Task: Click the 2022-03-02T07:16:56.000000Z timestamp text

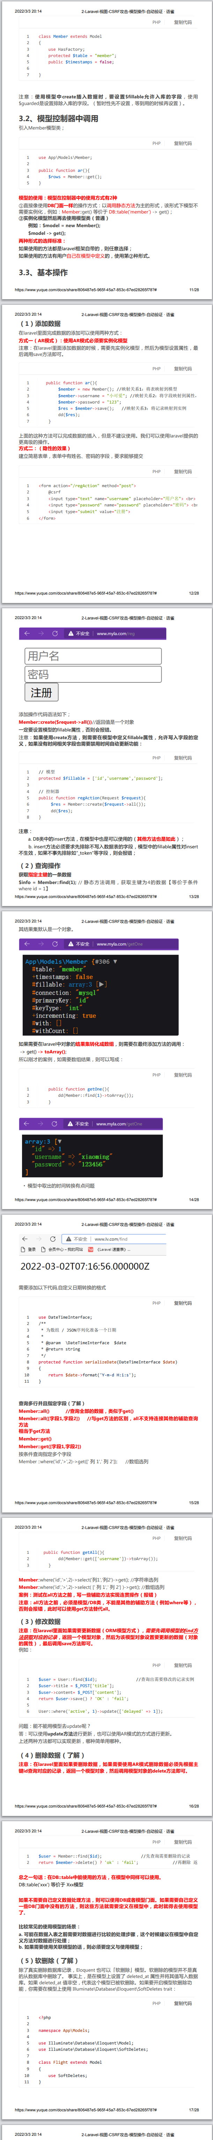Action: (85, 1267)
